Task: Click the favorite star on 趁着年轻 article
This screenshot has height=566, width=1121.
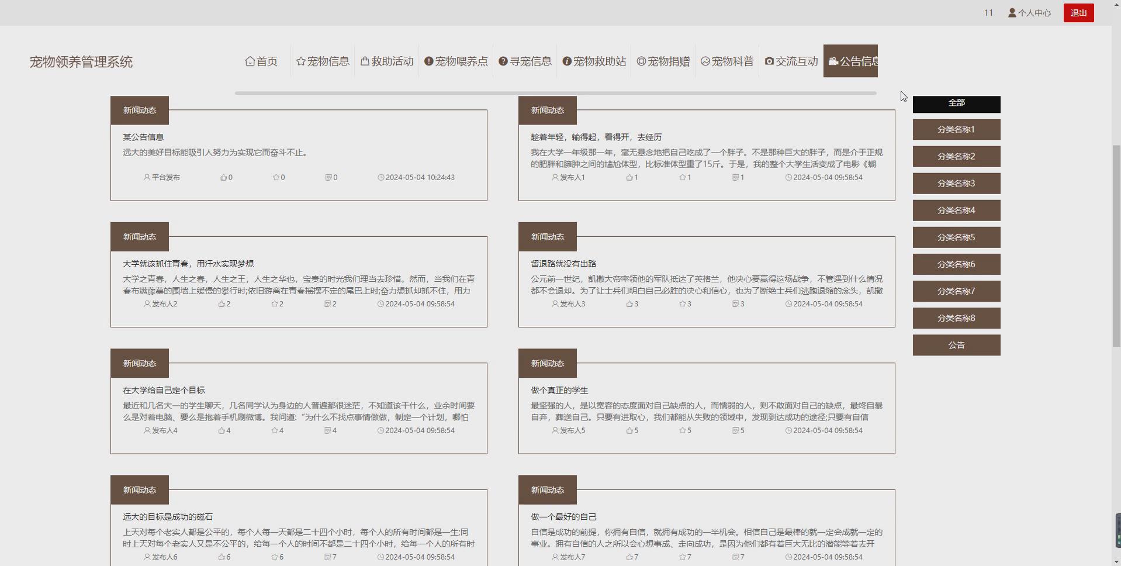Action: (683, 177)
